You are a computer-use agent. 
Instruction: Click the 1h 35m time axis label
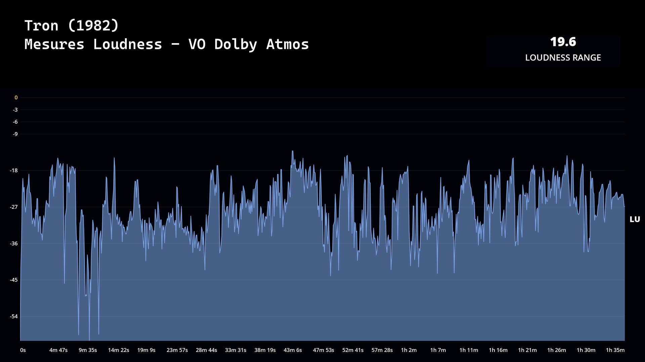(615, 350)
